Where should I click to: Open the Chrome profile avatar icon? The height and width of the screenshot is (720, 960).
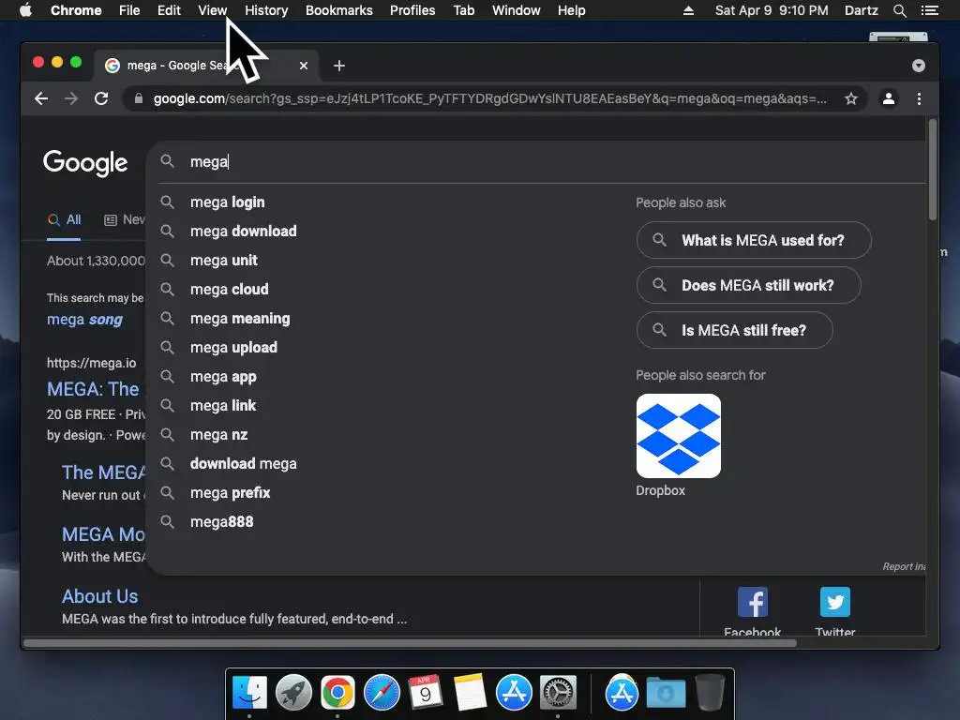pyautogui.click(x=889, y=98)
